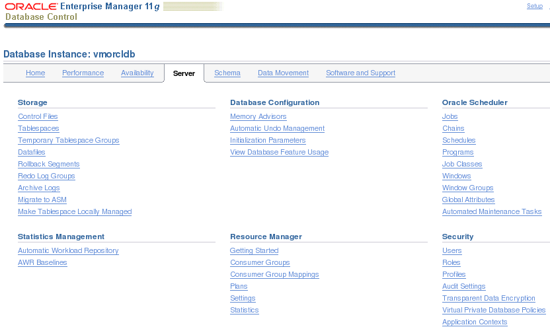Click the Setup link at top
This screenshot has width=550, height=331.
point(535,6)
